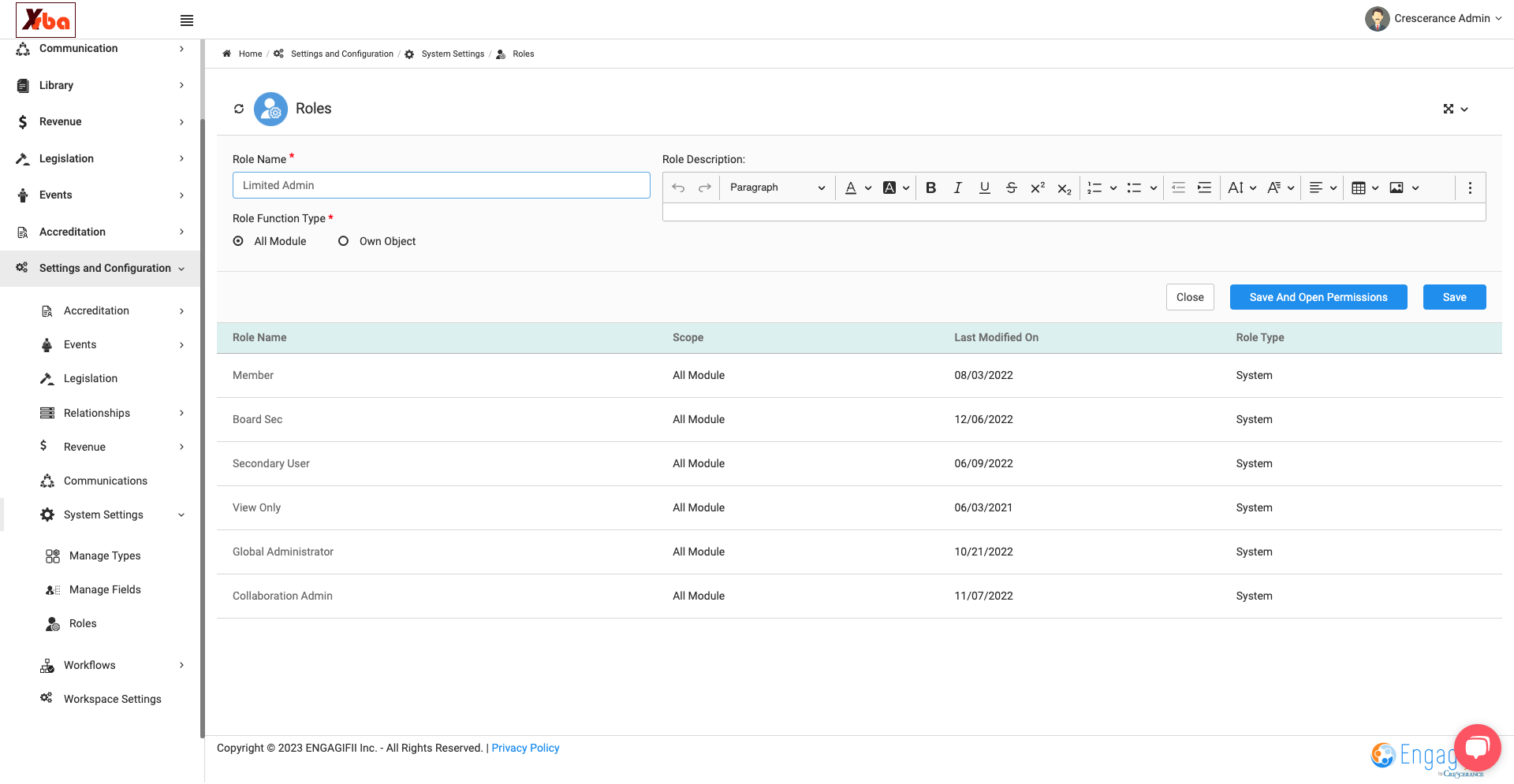Click the Role Description text area
The image size is (1514, 784).
tap(1074, 212)
